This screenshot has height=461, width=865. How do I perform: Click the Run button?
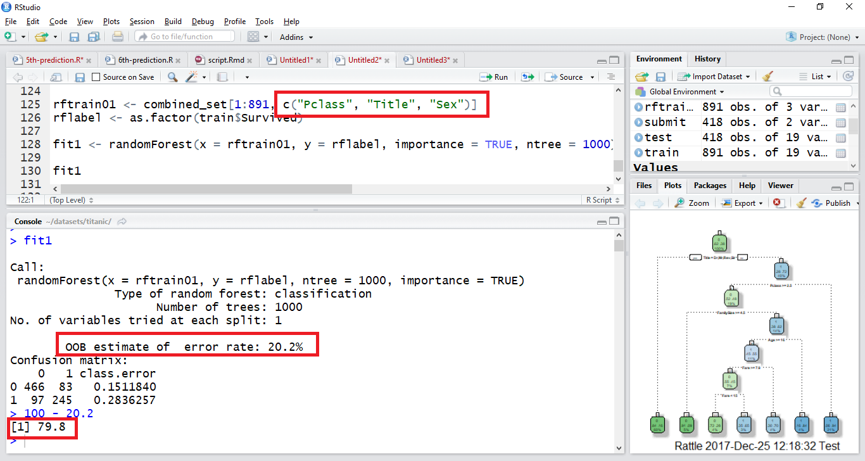(494, 77)
